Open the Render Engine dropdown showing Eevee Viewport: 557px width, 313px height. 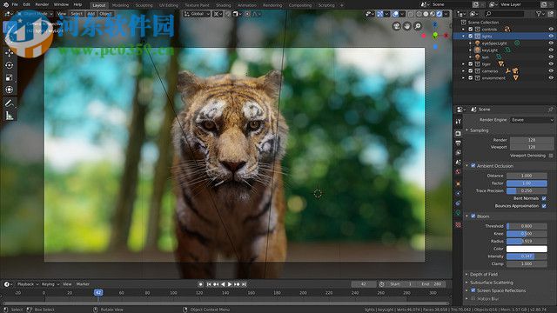coord(532,120)
